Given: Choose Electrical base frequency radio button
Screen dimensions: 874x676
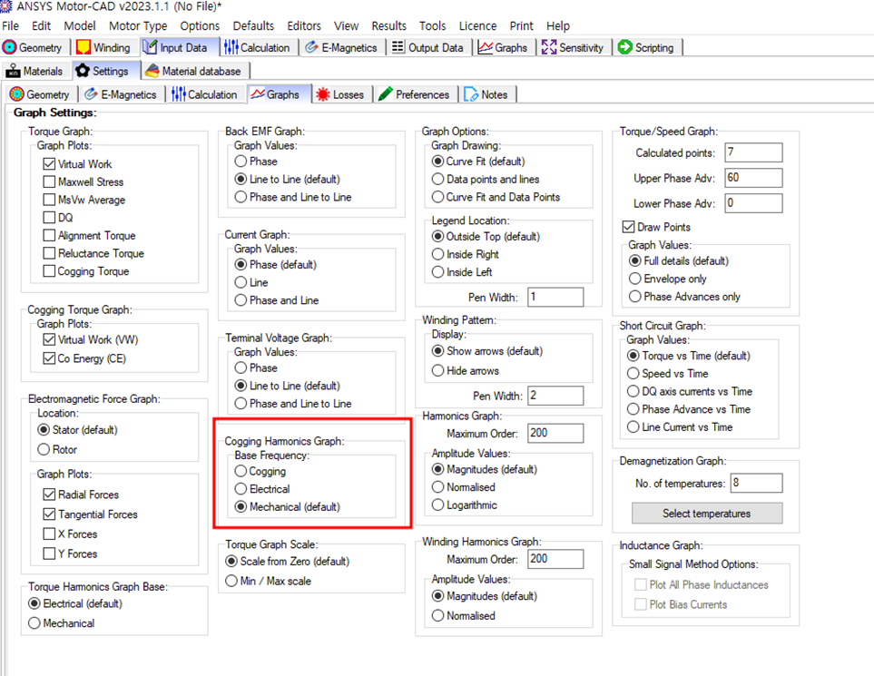Looking at the screenshot, I should tap(241, 489).
